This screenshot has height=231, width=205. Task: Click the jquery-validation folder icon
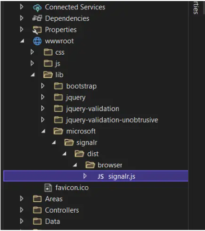tap(58, 108)
